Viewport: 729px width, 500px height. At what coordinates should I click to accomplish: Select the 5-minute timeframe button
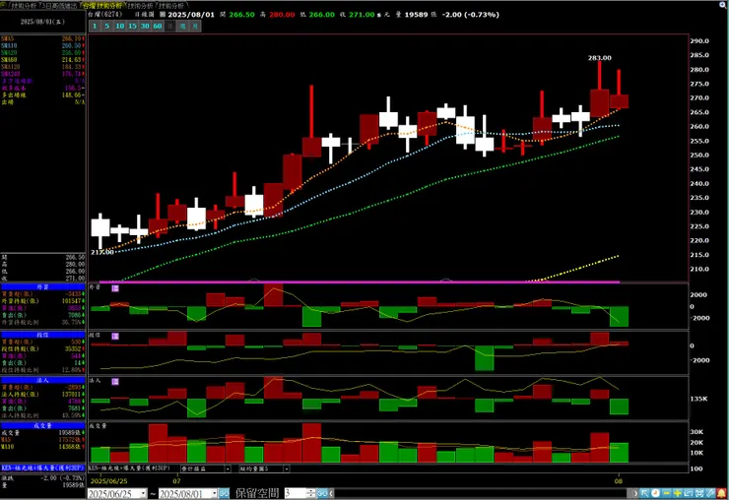pyautogui.click(x=107, y=26)
